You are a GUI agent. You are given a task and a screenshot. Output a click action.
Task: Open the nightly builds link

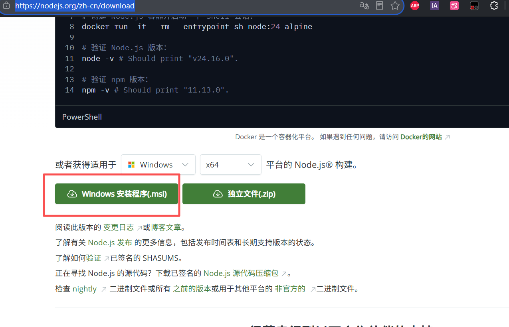(x=85, y=289)
